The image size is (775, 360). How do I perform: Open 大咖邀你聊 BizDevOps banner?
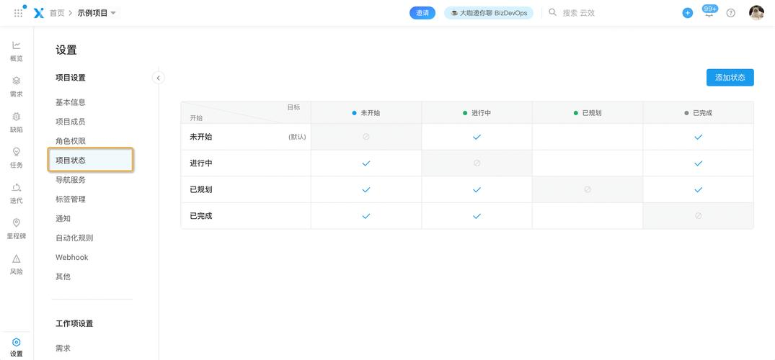pyautogui.click(x=488, y=13)
